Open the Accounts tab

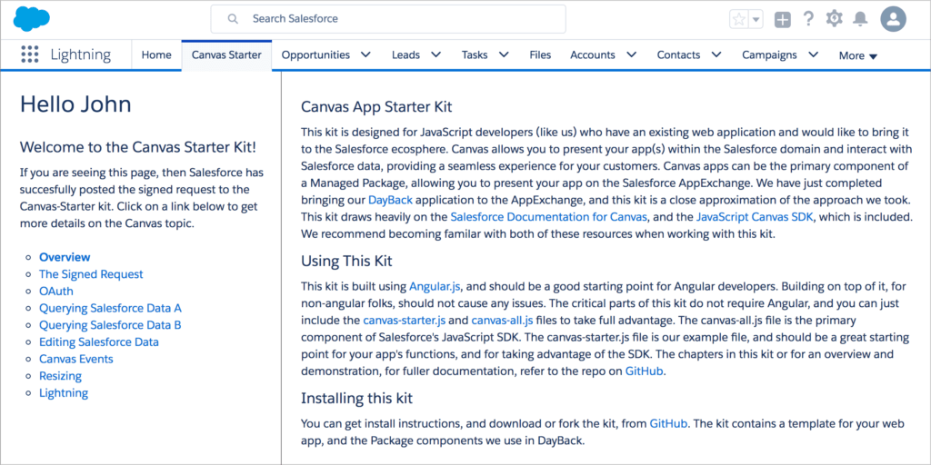click(593, 55)
